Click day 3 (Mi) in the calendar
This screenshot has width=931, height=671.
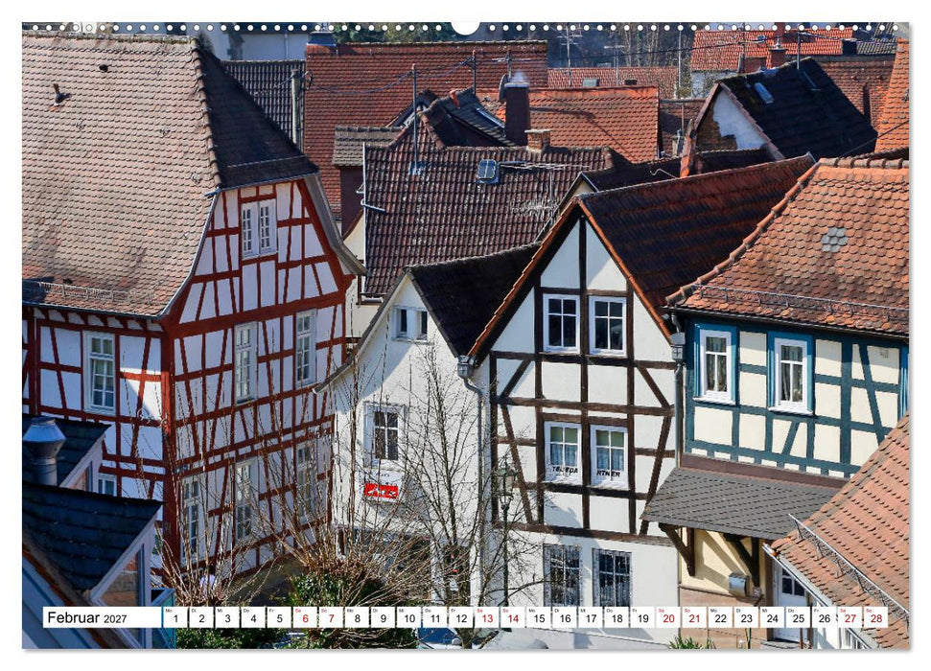tap(227, 617)
